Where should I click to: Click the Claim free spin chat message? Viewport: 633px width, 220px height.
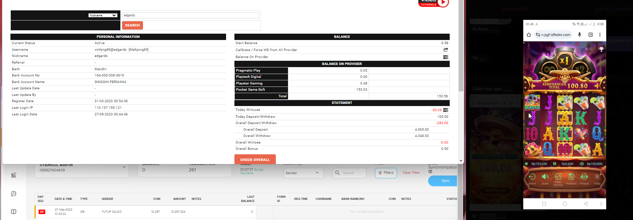point(487,89)
